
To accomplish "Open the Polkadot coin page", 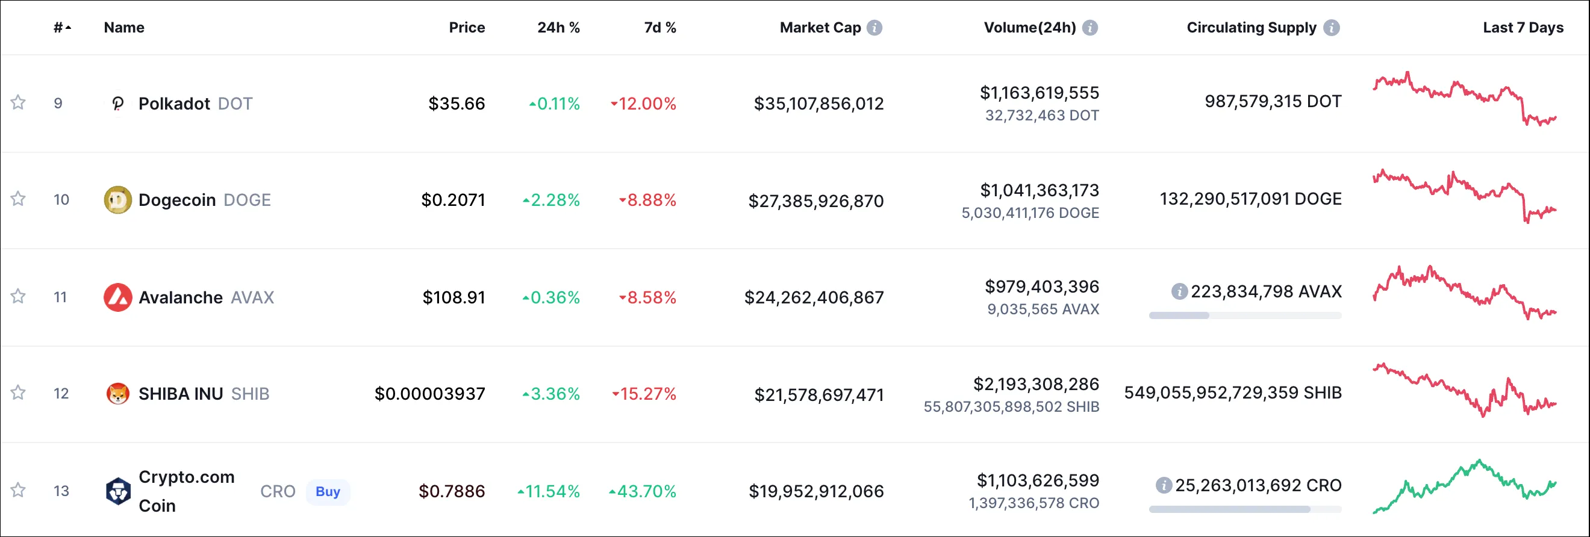I will 174,103.
